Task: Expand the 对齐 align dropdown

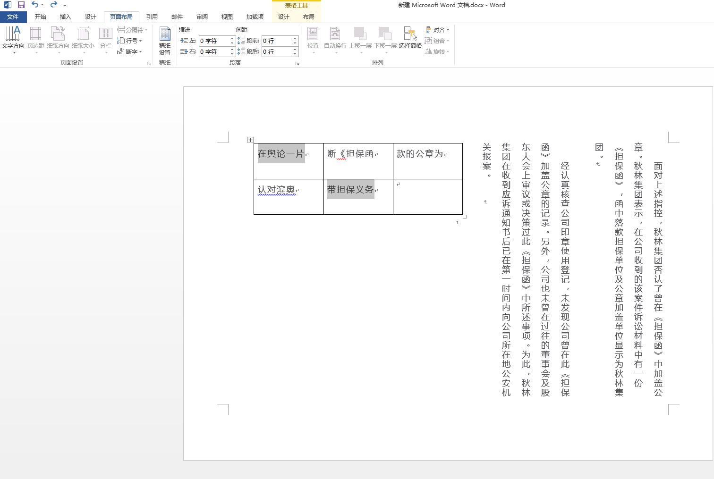Action: [437, 30]
